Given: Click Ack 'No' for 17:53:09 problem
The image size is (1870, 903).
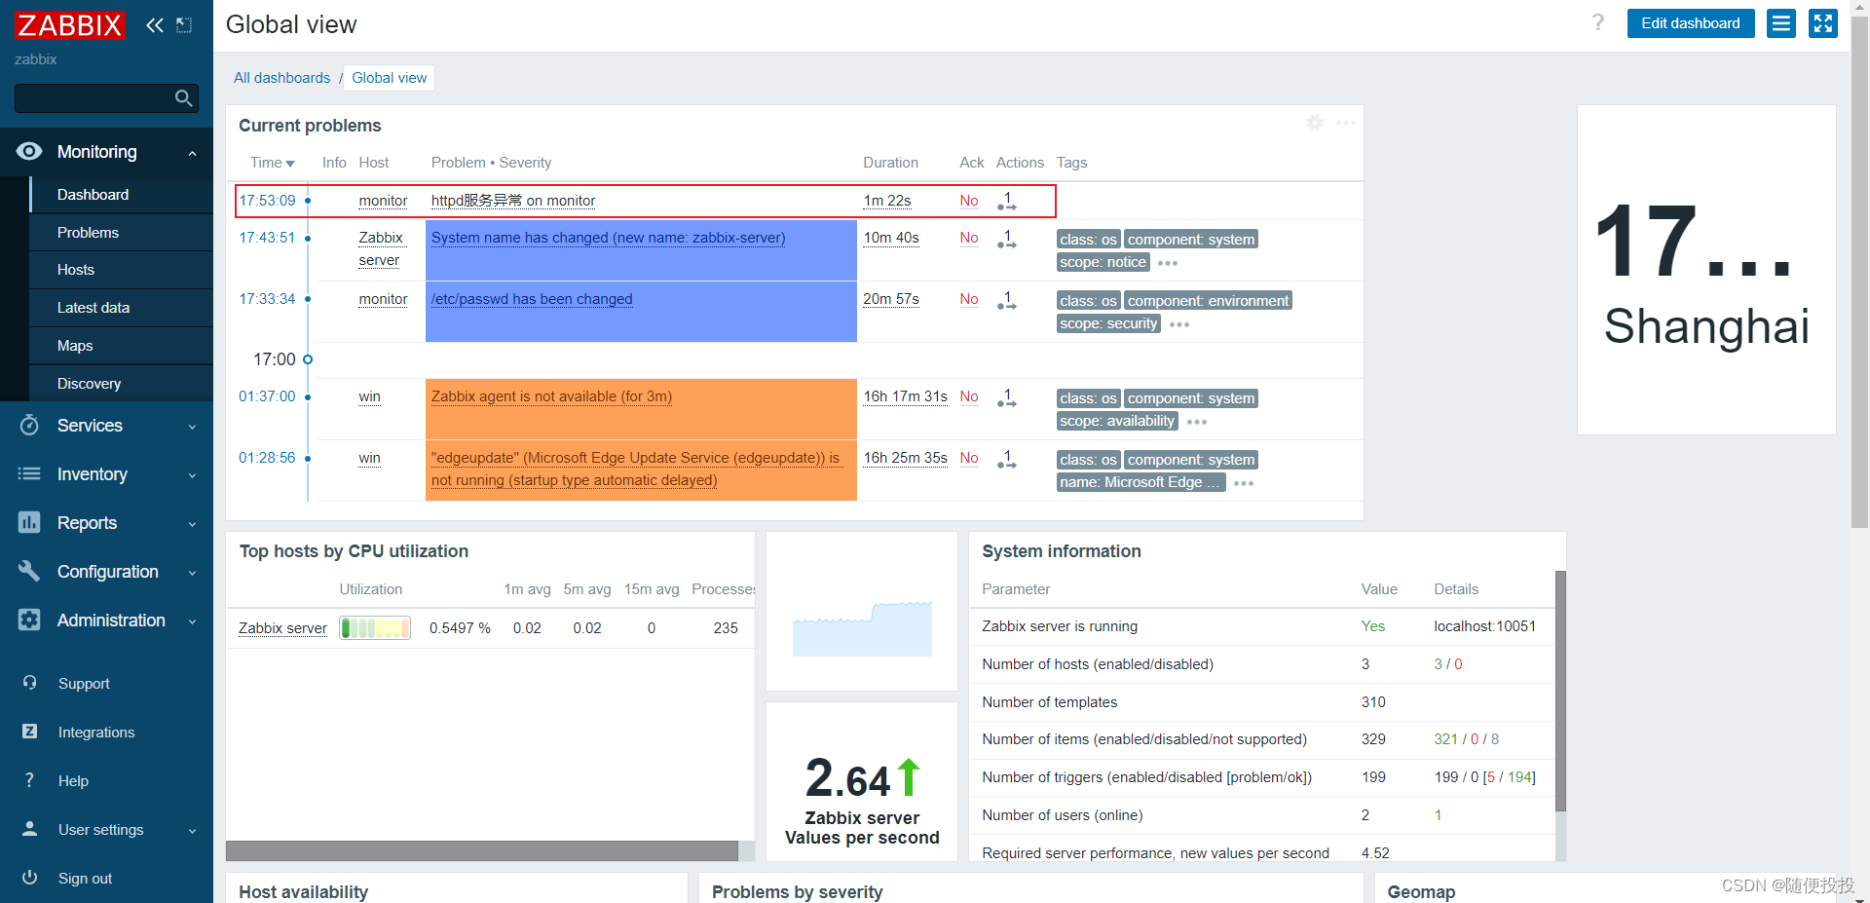Looking at the screenshot, I should tap(968, 201).
